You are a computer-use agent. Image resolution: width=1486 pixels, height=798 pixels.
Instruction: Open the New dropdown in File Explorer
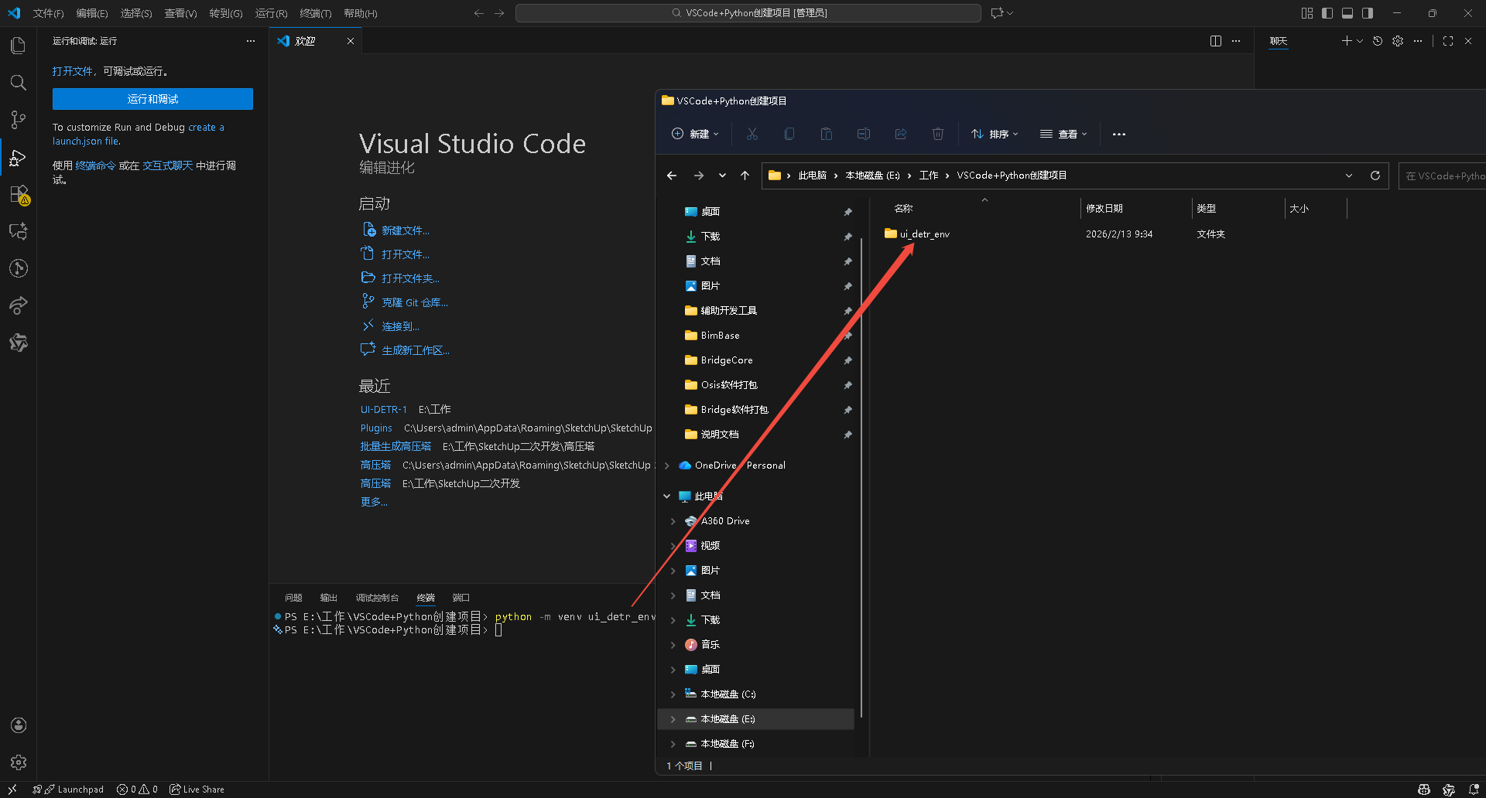pos(695,134)
